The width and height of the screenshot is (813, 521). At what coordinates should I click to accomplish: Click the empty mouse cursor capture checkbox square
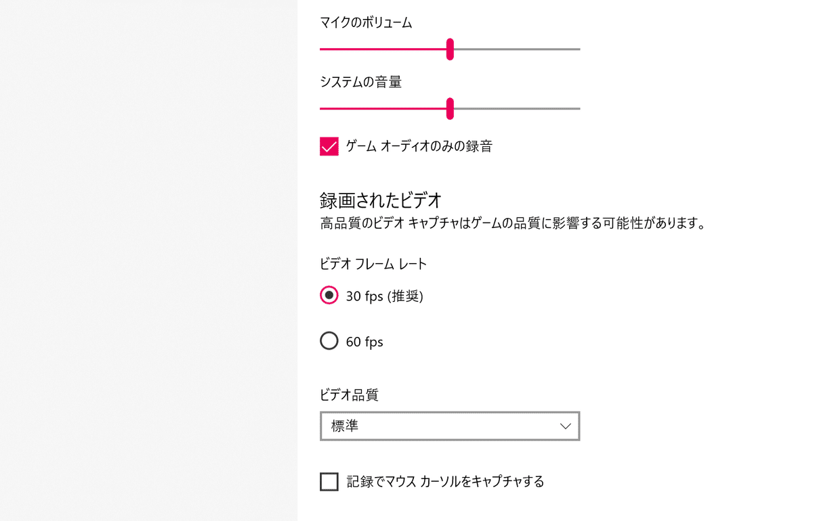[x=329, y=482]
